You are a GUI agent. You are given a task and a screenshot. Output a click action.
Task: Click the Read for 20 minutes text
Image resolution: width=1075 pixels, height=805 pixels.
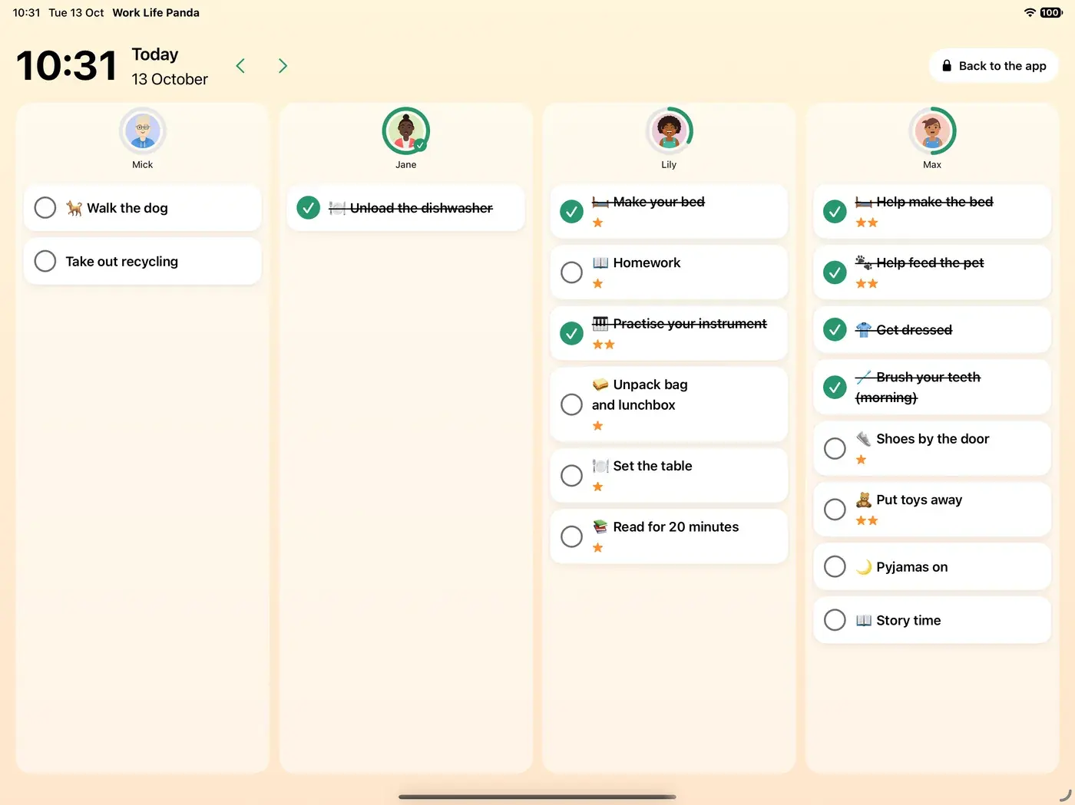pyautogui.click(x=676, y=526)
